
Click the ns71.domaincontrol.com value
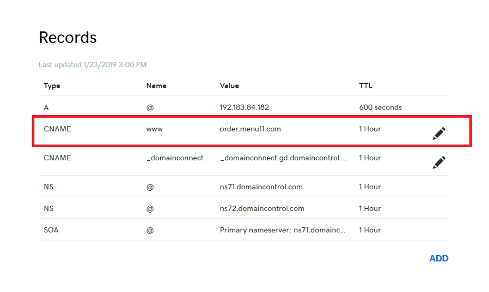click(261, 187)
